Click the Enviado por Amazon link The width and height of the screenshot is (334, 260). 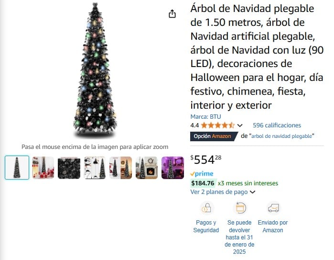click(273, 226)
